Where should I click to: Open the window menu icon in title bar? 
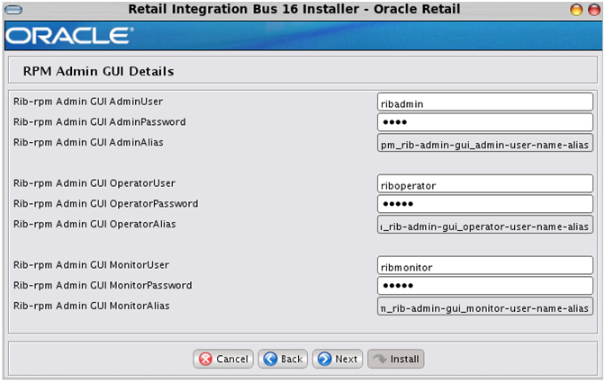(14, 10)
